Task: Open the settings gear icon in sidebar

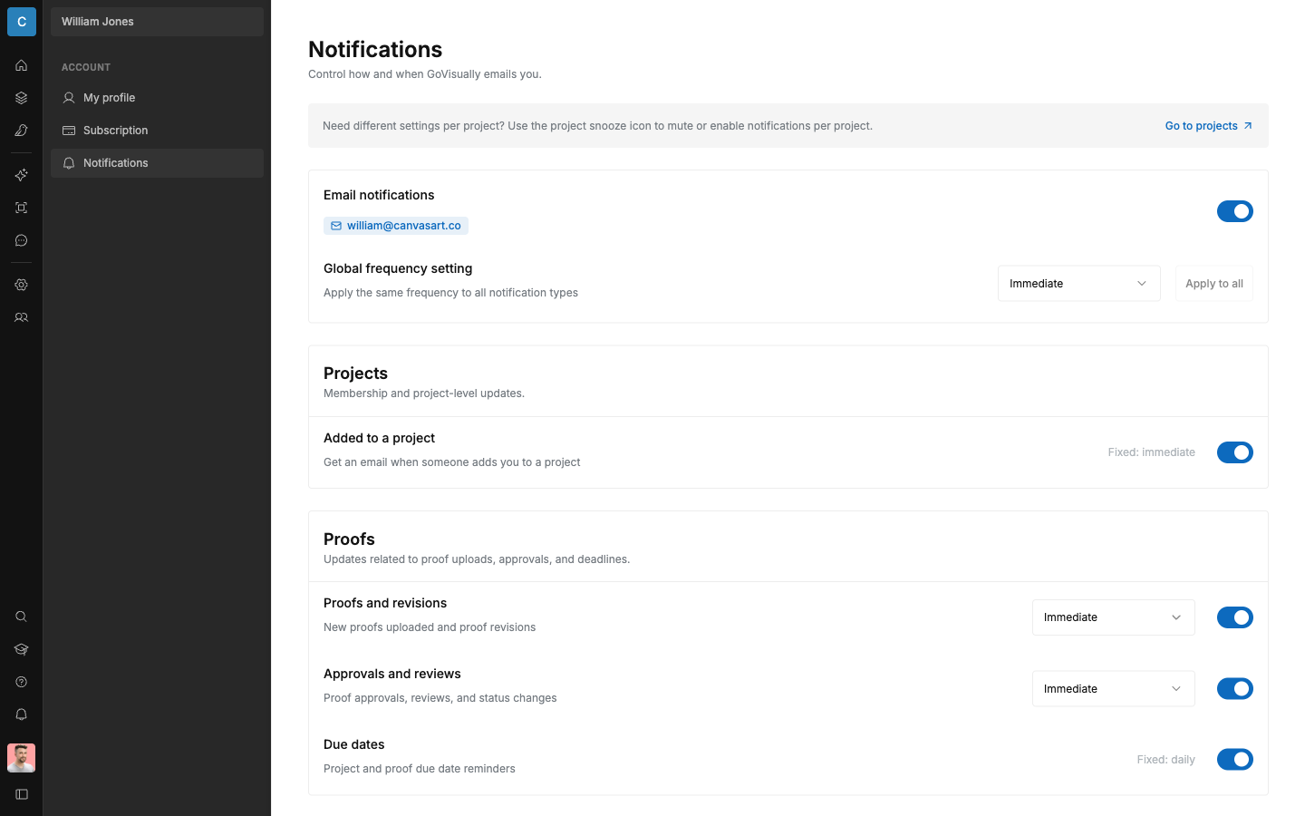Action: click(22, 285)
